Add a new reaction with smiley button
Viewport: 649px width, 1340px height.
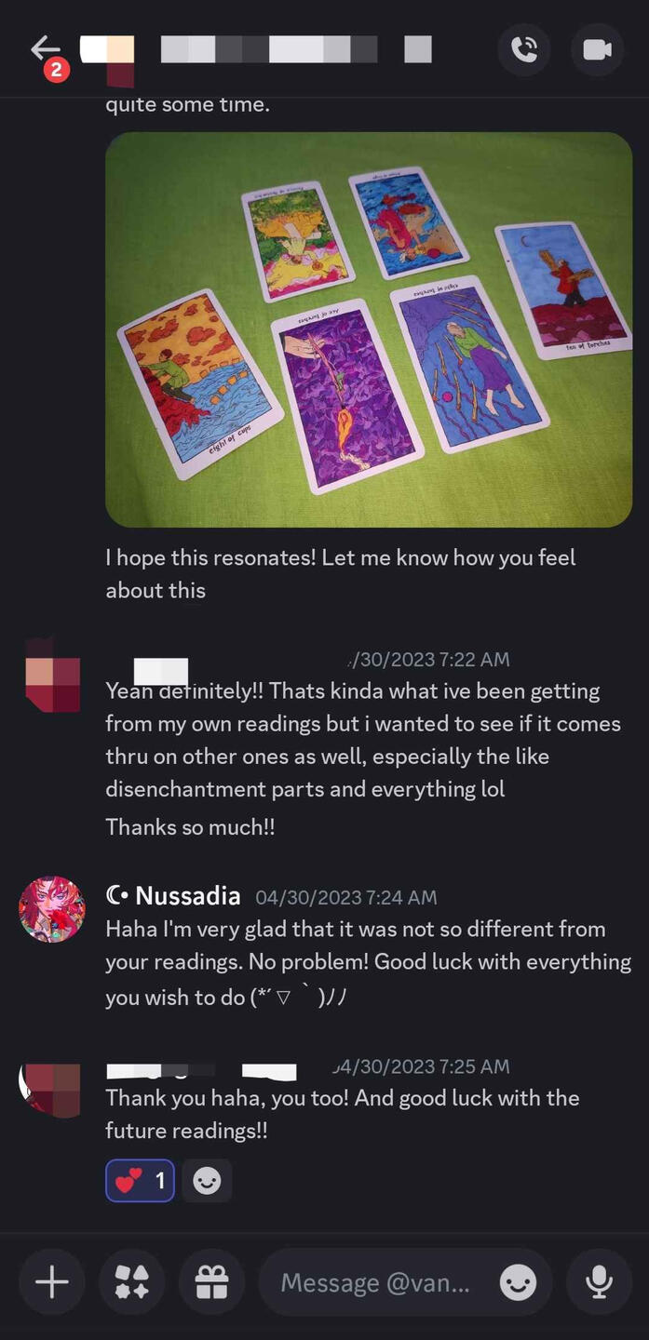coord(207,1181)
